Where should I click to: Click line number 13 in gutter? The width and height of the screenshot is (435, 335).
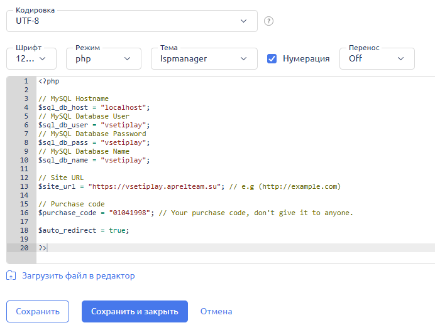coord(24,186)
